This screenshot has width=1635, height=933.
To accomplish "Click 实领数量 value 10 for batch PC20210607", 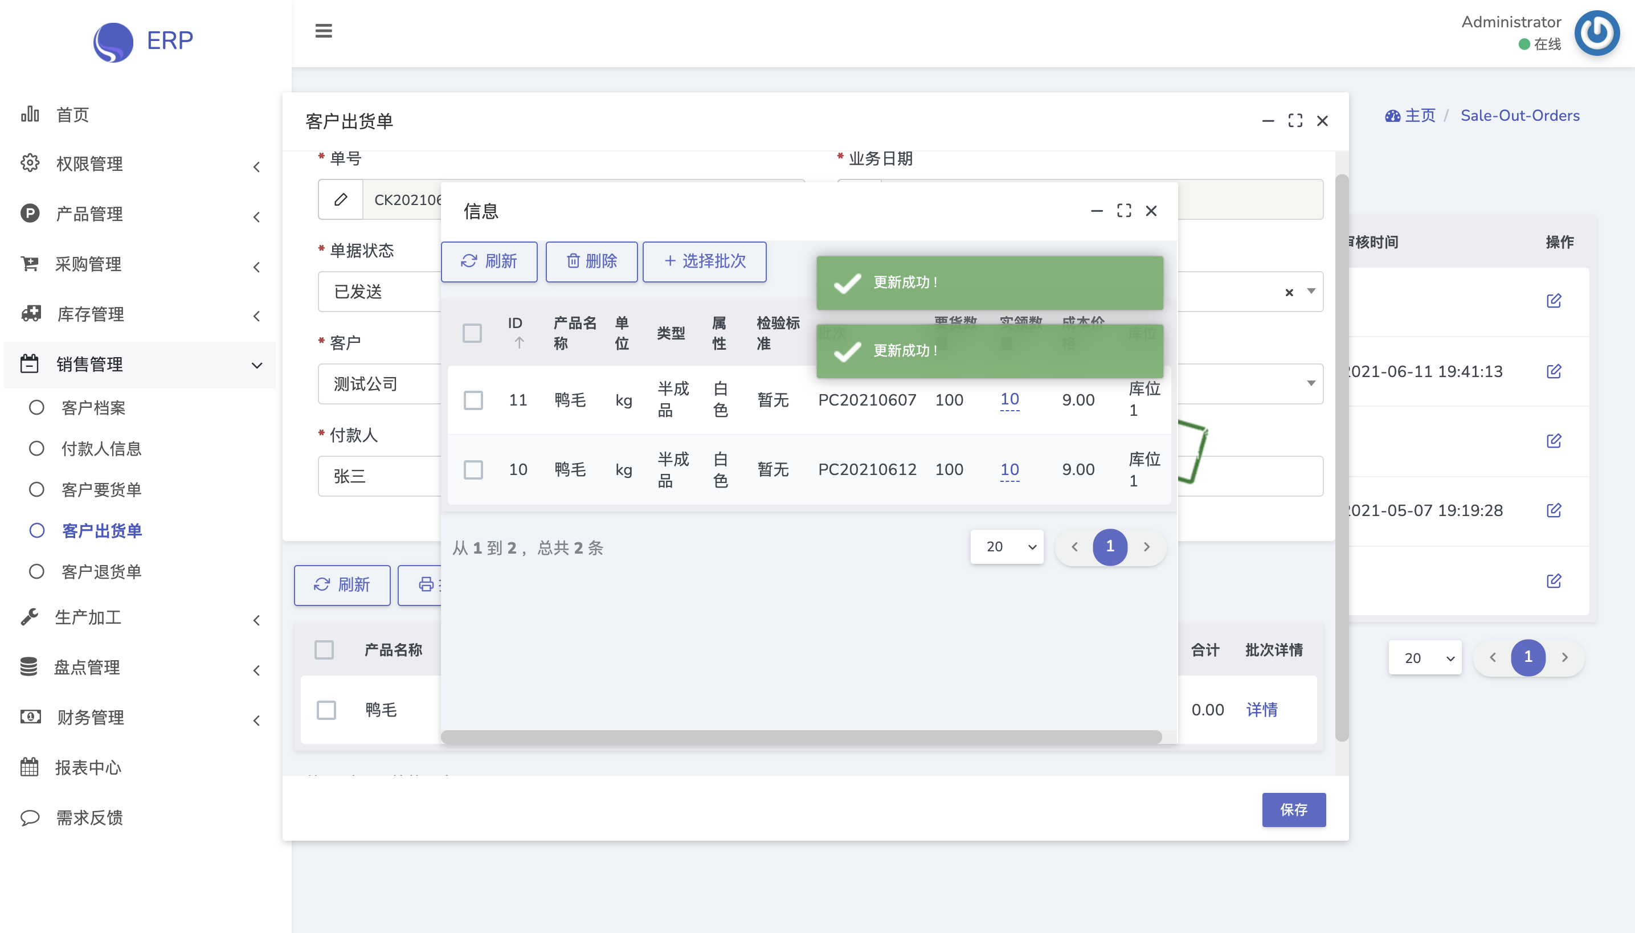I will (1009, 399).
